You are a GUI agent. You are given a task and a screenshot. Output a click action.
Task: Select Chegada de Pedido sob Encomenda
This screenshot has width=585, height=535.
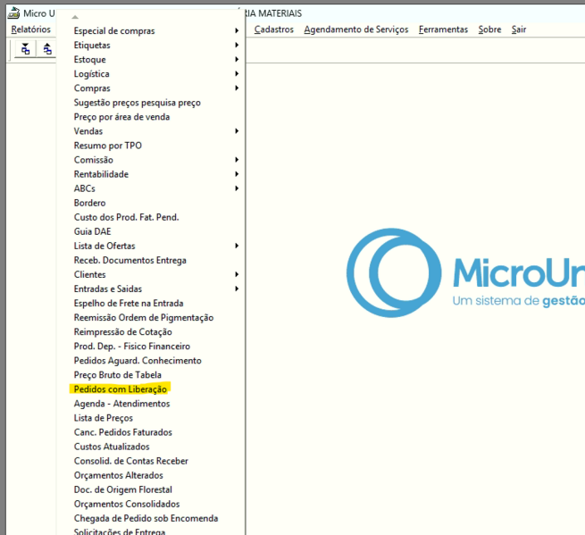[151, 518]
